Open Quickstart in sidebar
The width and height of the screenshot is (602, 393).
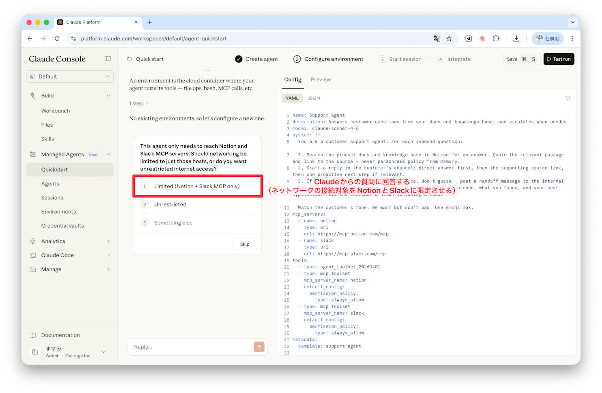(x=70, y=170)
